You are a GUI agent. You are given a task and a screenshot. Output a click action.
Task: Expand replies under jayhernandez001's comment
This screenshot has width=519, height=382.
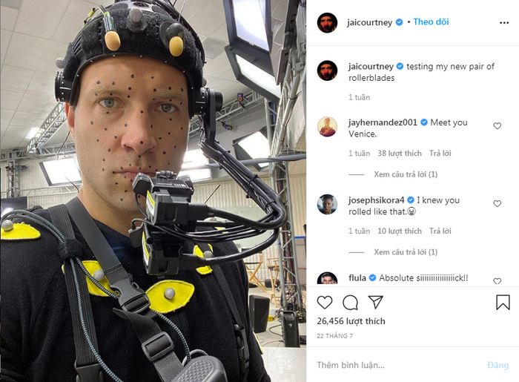click(x=406, y=174)
